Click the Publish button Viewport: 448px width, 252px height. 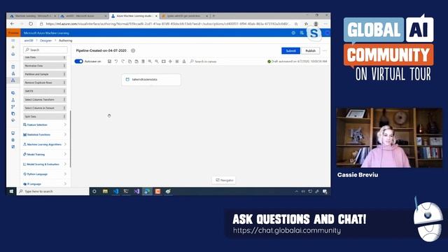point(310,51)
